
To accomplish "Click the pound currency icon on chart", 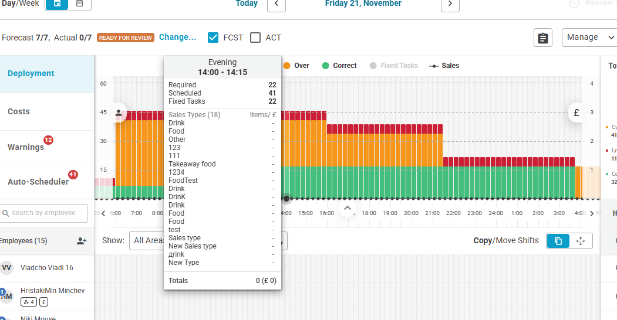I will (x=576, y=113).
